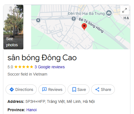Click the Đền thờ Hai Bà Trưng map label
134x114 pixels.
coord(86,14)
